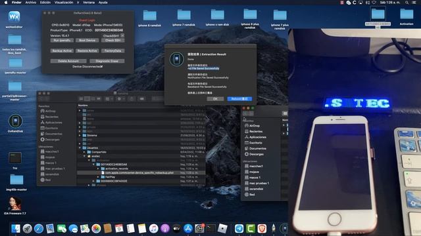Expand the activation_records folder

pyautogui.click(x=98, y=169)
